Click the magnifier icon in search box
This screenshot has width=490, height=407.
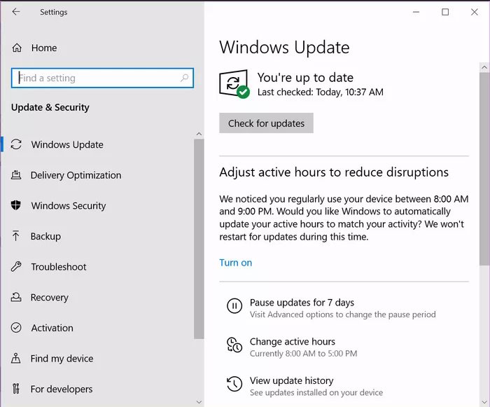click(184, 78)
